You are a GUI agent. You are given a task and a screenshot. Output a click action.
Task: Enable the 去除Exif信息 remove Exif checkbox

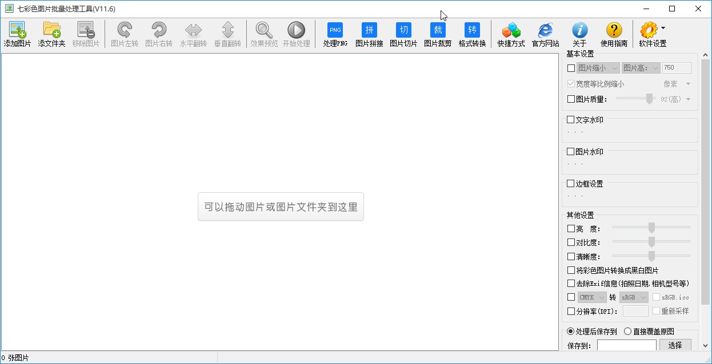[570, 284]
